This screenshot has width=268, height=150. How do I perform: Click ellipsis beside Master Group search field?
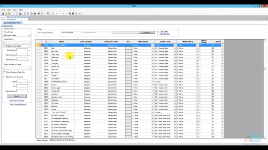click(x=29, y=60)
